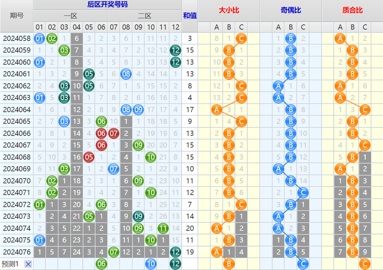Screen dimensions: 383x270
Task: Select red ball 05 in row 2024068
Action: pyautogui.click(x=89, y=157)
